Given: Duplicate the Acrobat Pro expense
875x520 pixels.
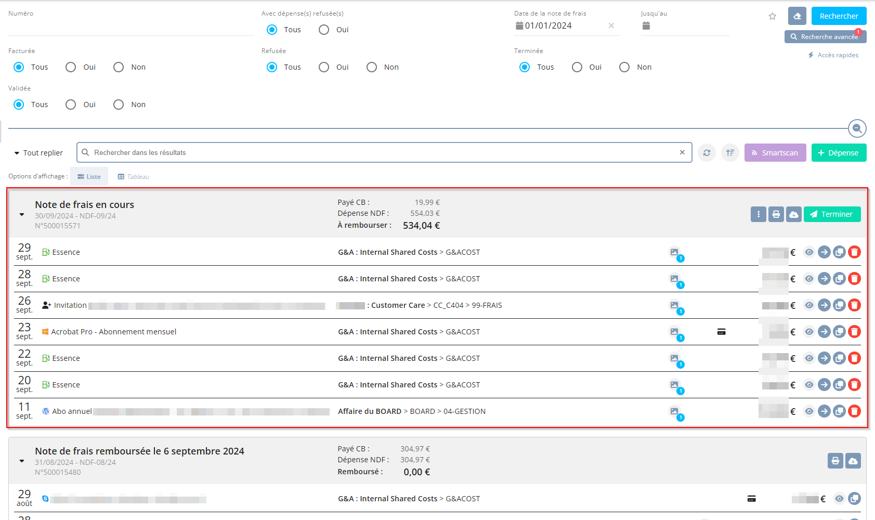Looking at the screenshot, I should tap(839, 332).
